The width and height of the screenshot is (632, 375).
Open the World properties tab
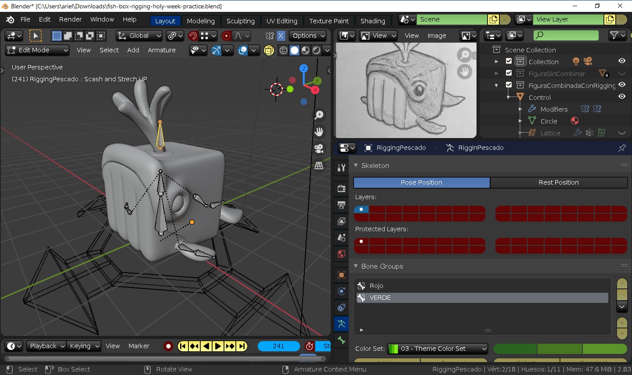[341, 254]
